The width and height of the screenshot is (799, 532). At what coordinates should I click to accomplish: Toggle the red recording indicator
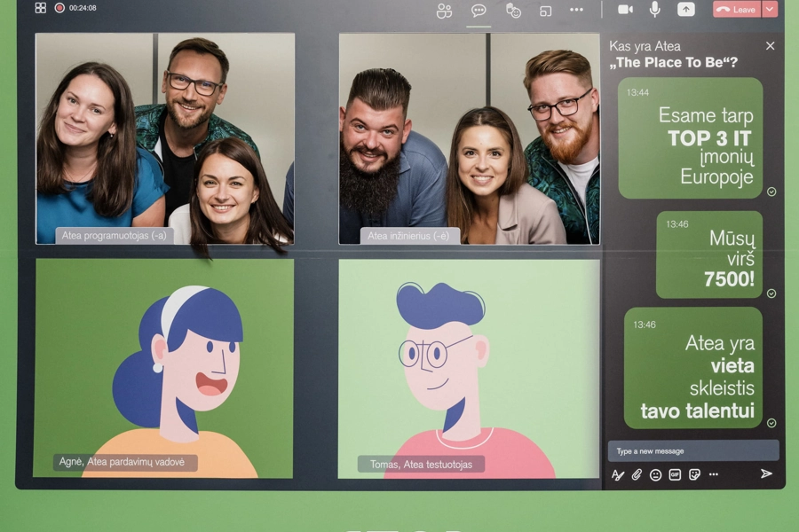(x=59, y=8)
